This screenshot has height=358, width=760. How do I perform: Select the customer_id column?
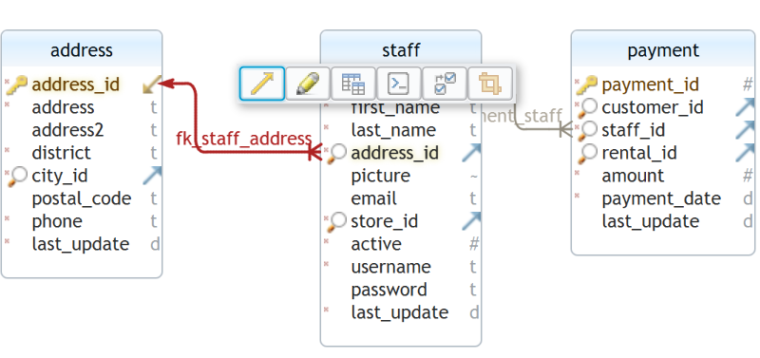coord(653,107)
